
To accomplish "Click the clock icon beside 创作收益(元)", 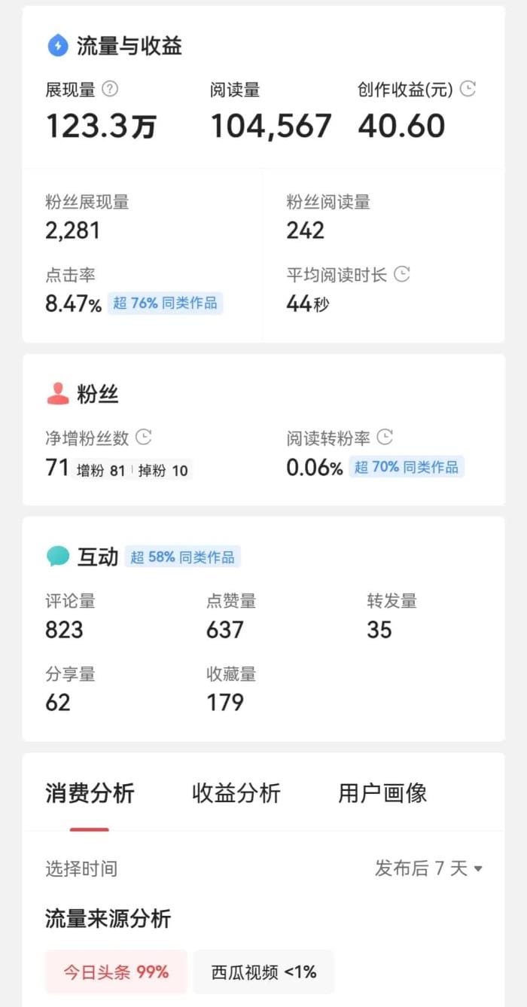I will (468, 89).
